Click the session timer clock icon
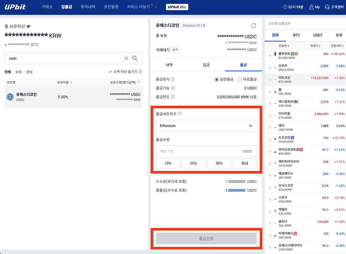Image resolution: width=346 pixels, height=254 pixels. tap(285, 7)
